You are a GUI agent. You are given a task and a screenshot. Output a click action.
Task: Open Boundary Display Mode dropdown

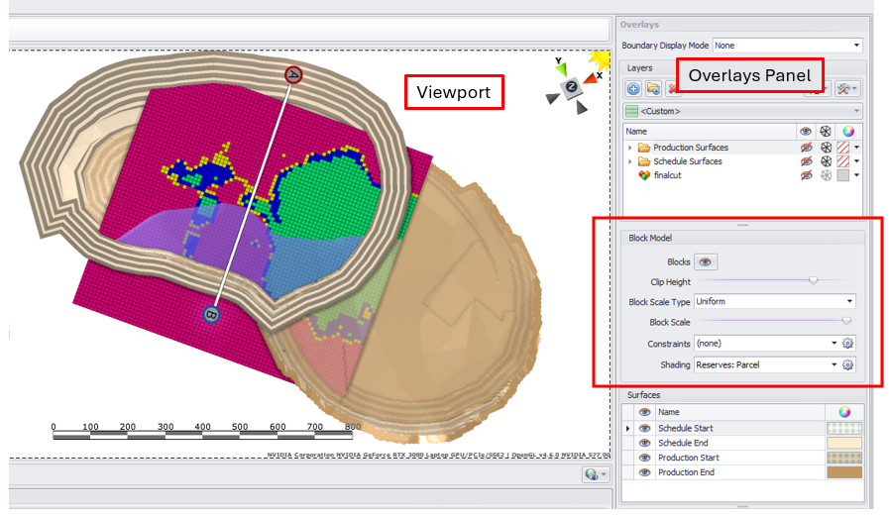point(788,46)
